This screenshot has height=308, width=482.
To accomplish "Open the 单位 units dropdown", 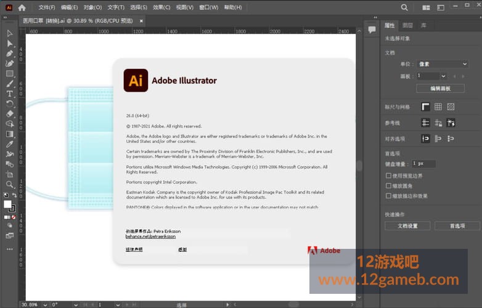I will (x=443, y=64).
